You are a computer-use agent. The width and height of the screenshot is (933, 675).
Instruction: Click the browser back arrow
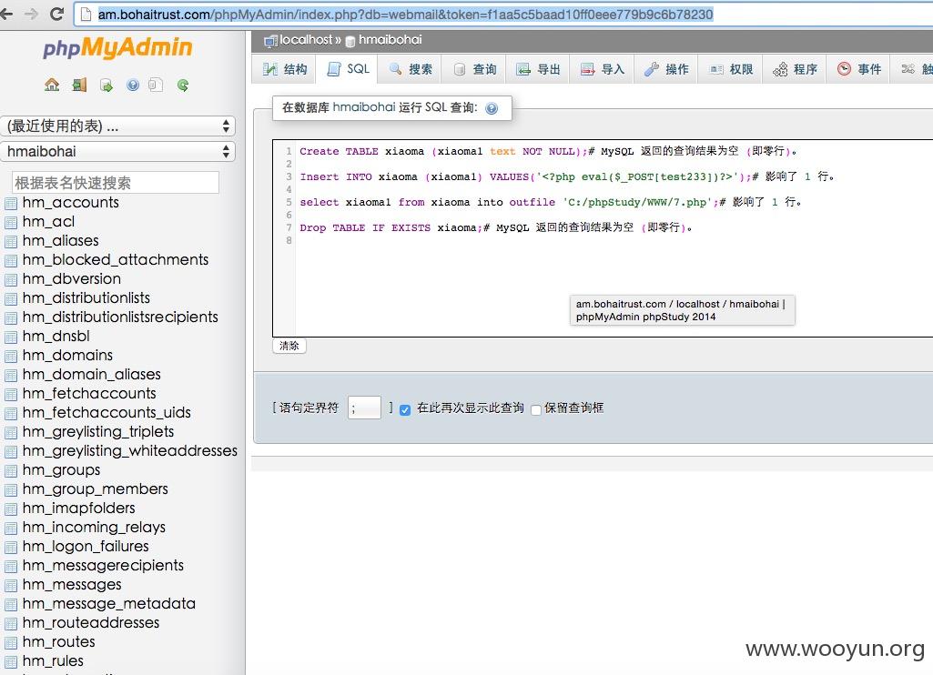[6, 14]
